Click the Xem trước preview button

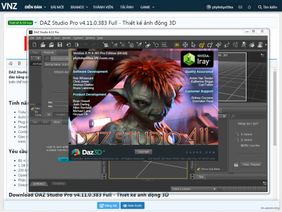(x=133, y=206)
